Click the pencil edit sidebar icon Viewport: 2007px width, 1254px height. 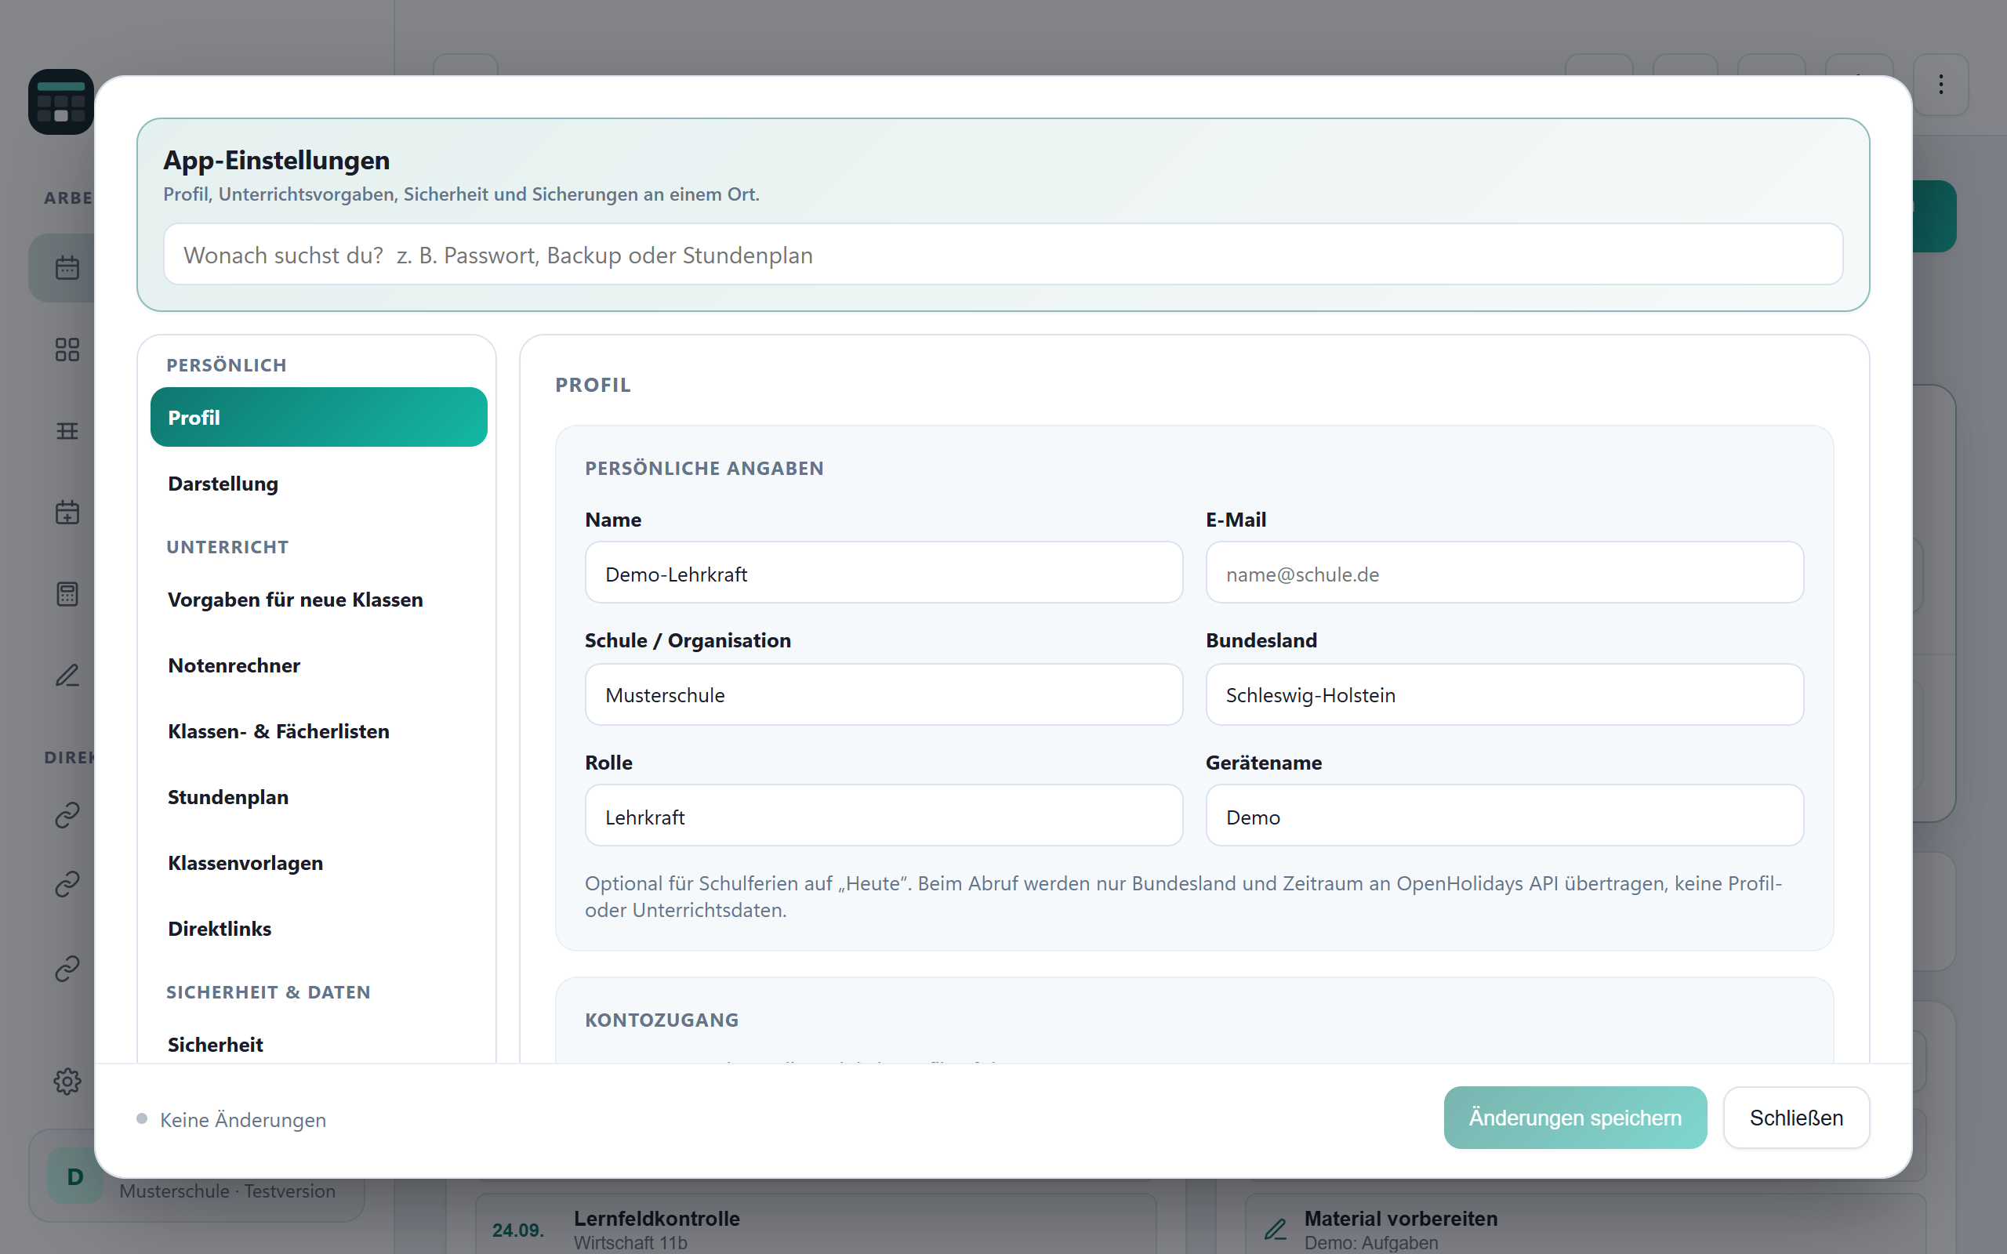pos(67,675)
